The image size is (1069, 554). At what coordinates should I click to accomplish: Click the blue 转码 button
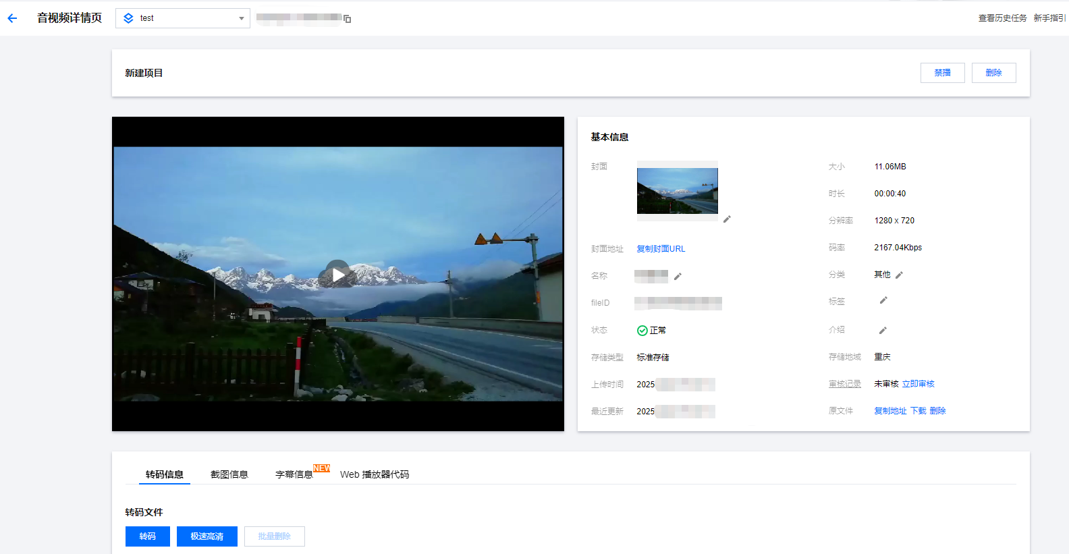tap(147, 536)
